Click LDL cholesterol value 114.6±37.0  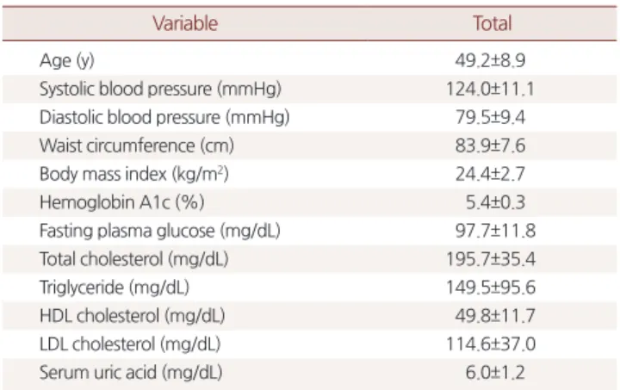[x=491, y=344]
